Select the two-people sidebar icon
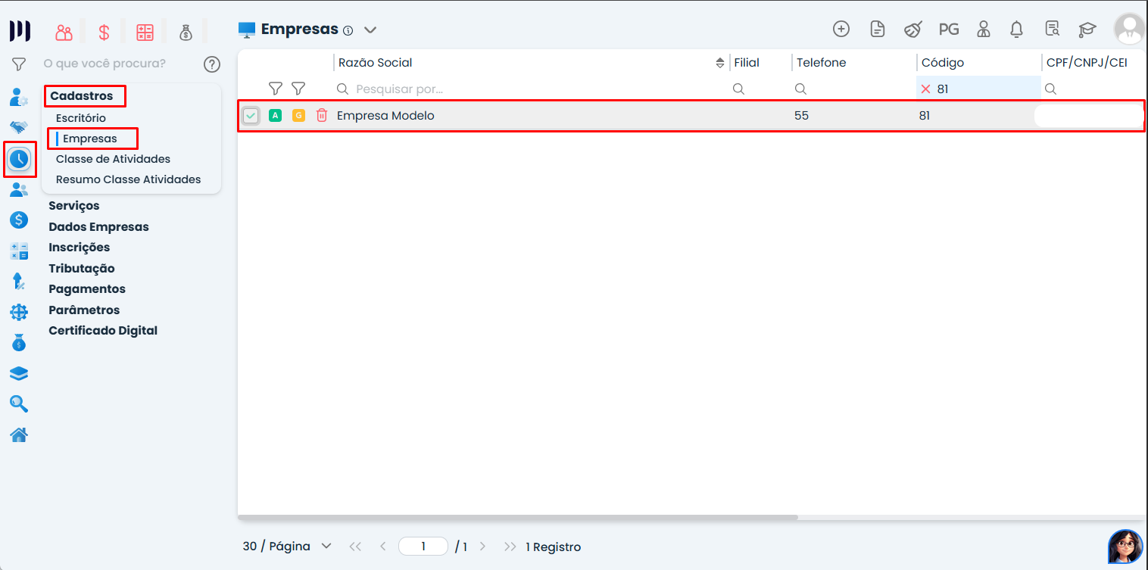 pyautogui.click(x=19, y=190)
